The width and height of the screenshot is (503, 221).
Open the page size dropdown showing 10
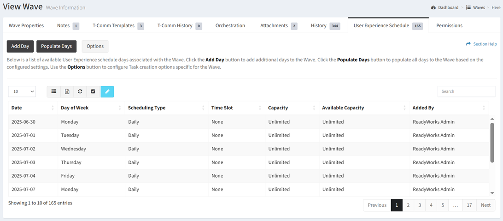tap(22, 91)
